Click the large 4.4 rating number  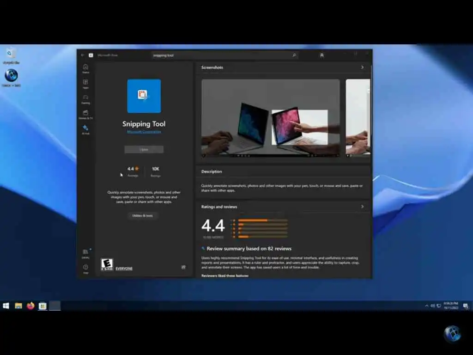pos(213,226)
